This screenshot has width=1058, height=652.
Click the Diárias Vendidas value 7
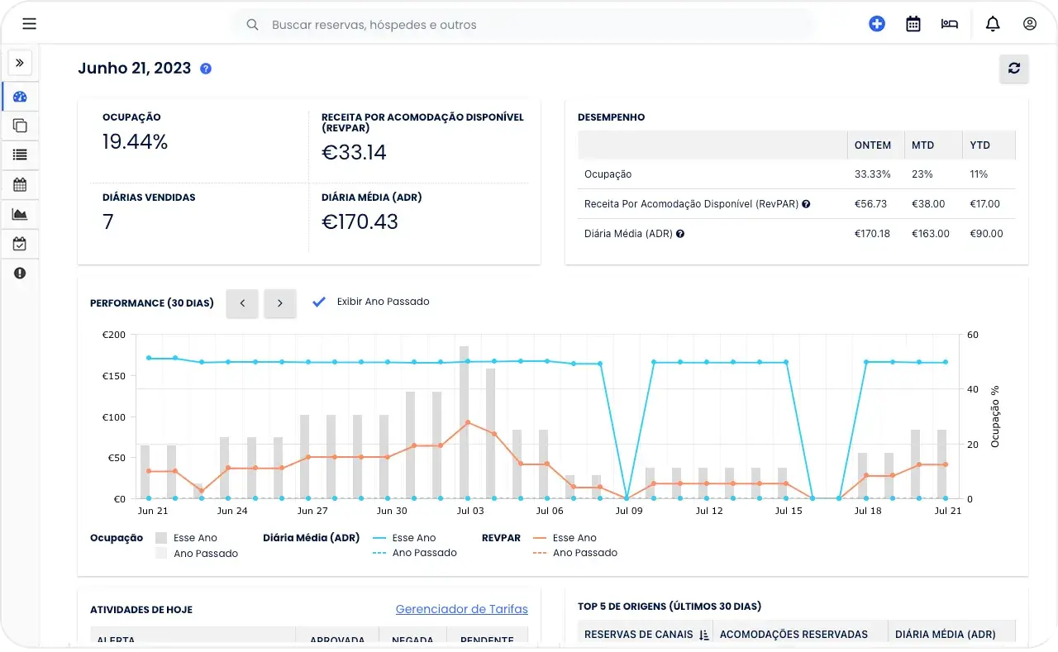pos(108,221)
